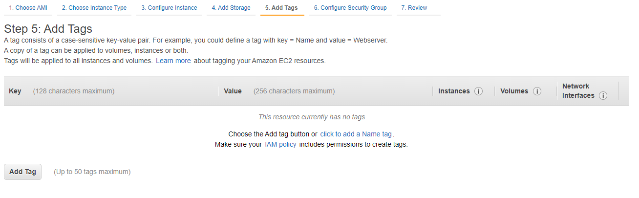Viewport: 639px width, 198px height.
Task: Open the Learn more link
Action: [x=173, y=61]
